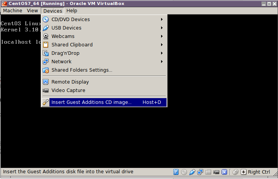The image size is (278, 179).
Task: Open the Machine menu
Action: [x=13, y=11]
